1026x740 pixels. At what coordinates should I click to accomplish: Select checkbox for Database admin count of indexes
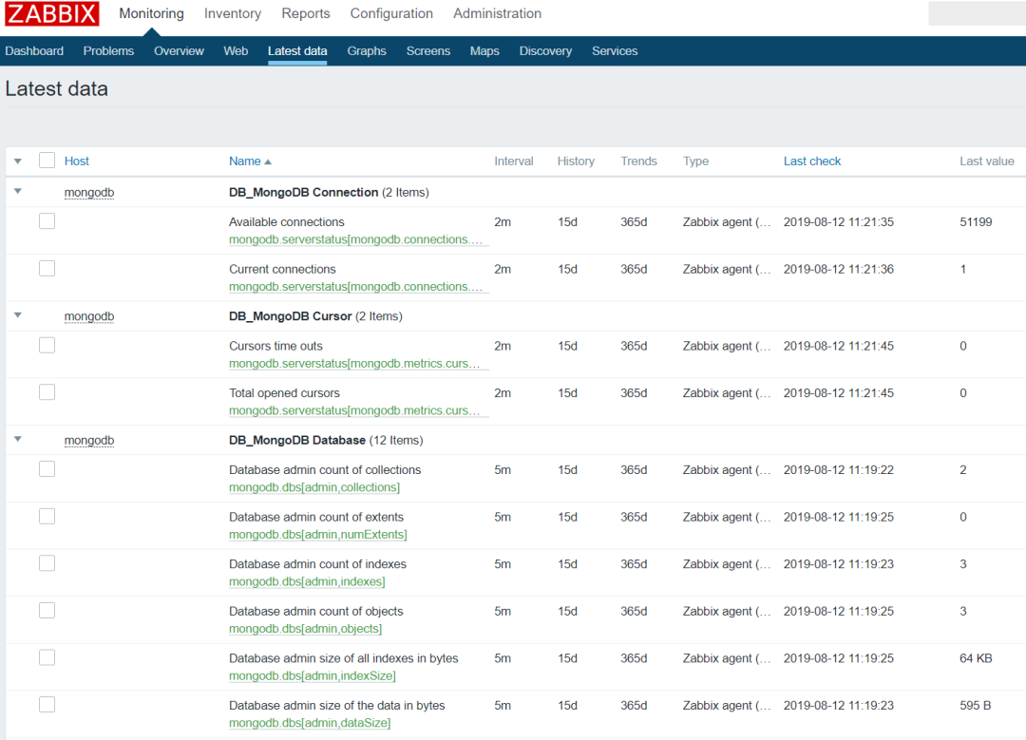(47, 563)
